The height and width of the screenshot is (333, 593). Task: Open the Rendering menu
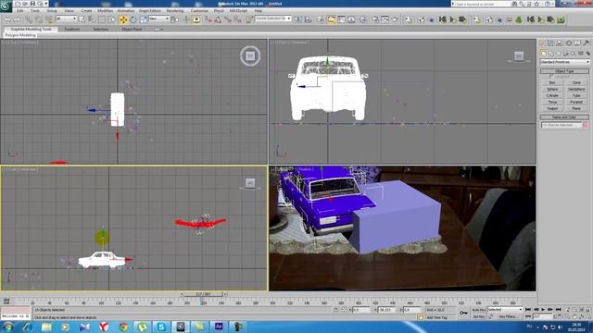pyautogui.click(x=175, y=10)
